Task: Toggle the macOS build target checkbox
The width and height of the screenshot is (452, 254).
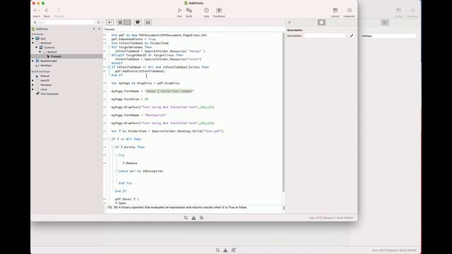Action: point(37,80)
